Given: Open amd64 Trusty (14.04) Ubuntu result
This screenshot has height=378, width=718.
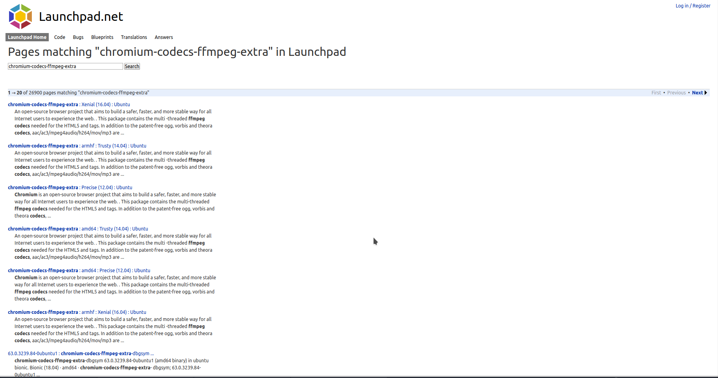Looking at the screenshot, I should tap(78, 229).
